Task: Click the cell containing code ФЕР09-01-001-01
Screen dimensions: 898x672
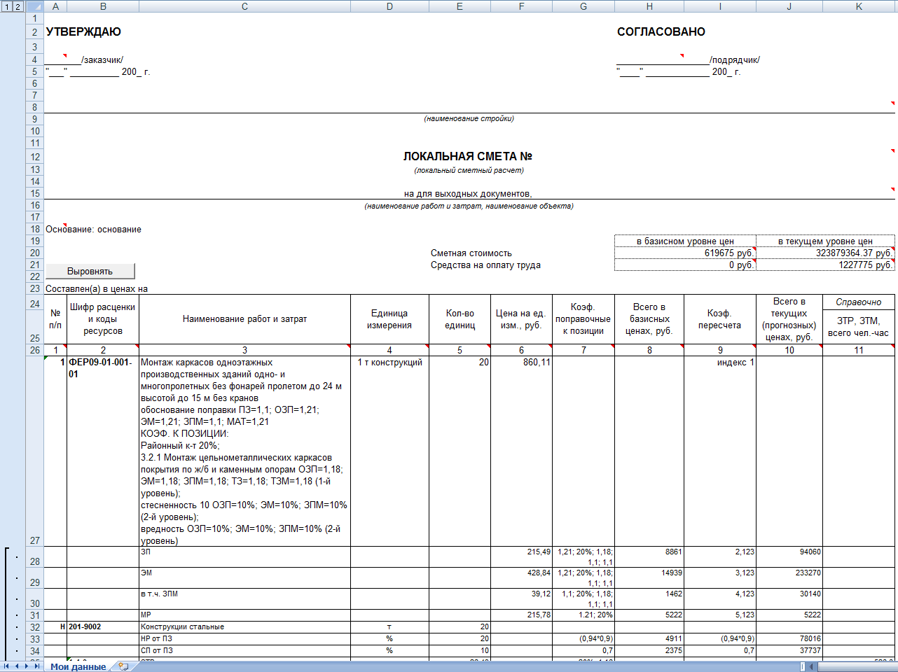Action: tap(102, 368)
